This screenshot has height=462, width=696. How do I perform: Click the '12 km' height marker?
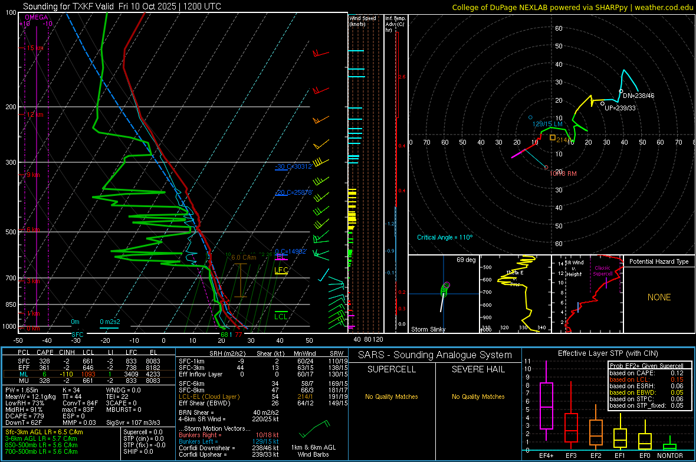pos(35,114)
